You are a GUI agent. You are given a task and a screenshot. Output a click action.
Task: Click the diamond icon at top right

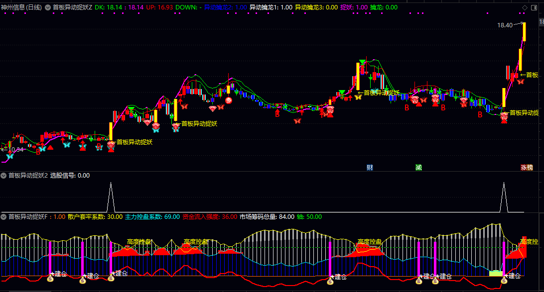[525, 7]
